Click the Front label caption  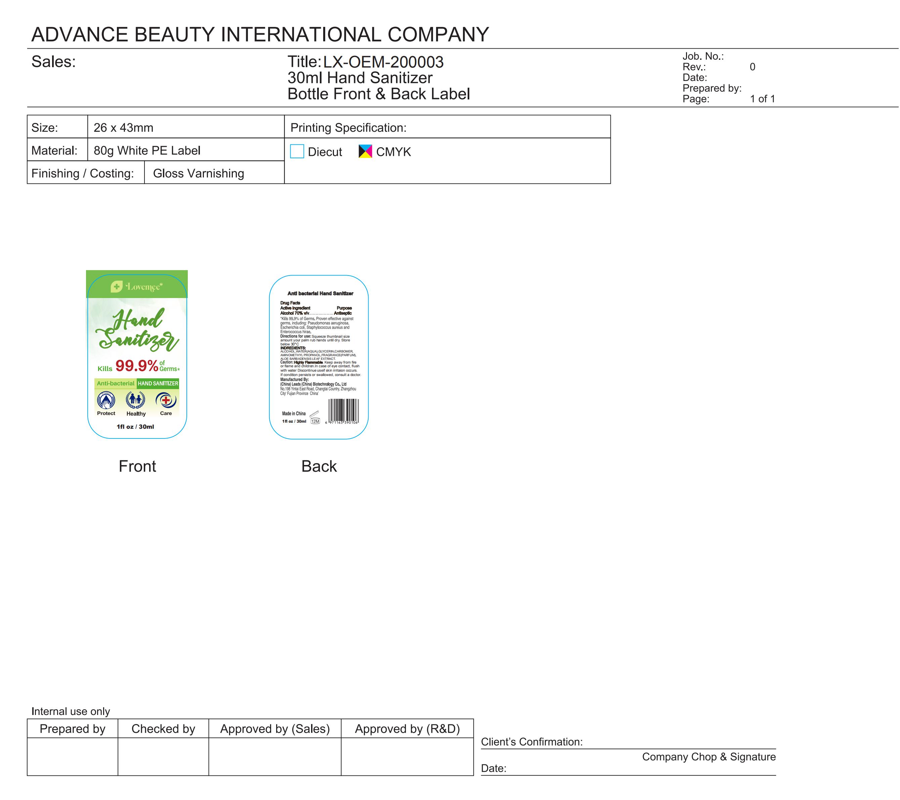coord(137,466)
